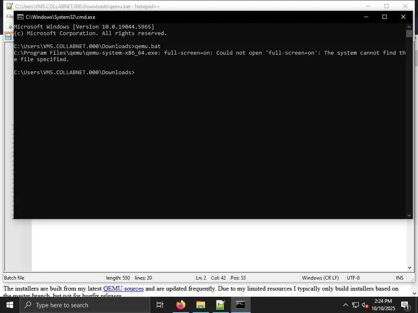Open the clock showing 2:24 PM
This screenshot has height=313, width=418.
pyautogui.click(x=383, y=305)
